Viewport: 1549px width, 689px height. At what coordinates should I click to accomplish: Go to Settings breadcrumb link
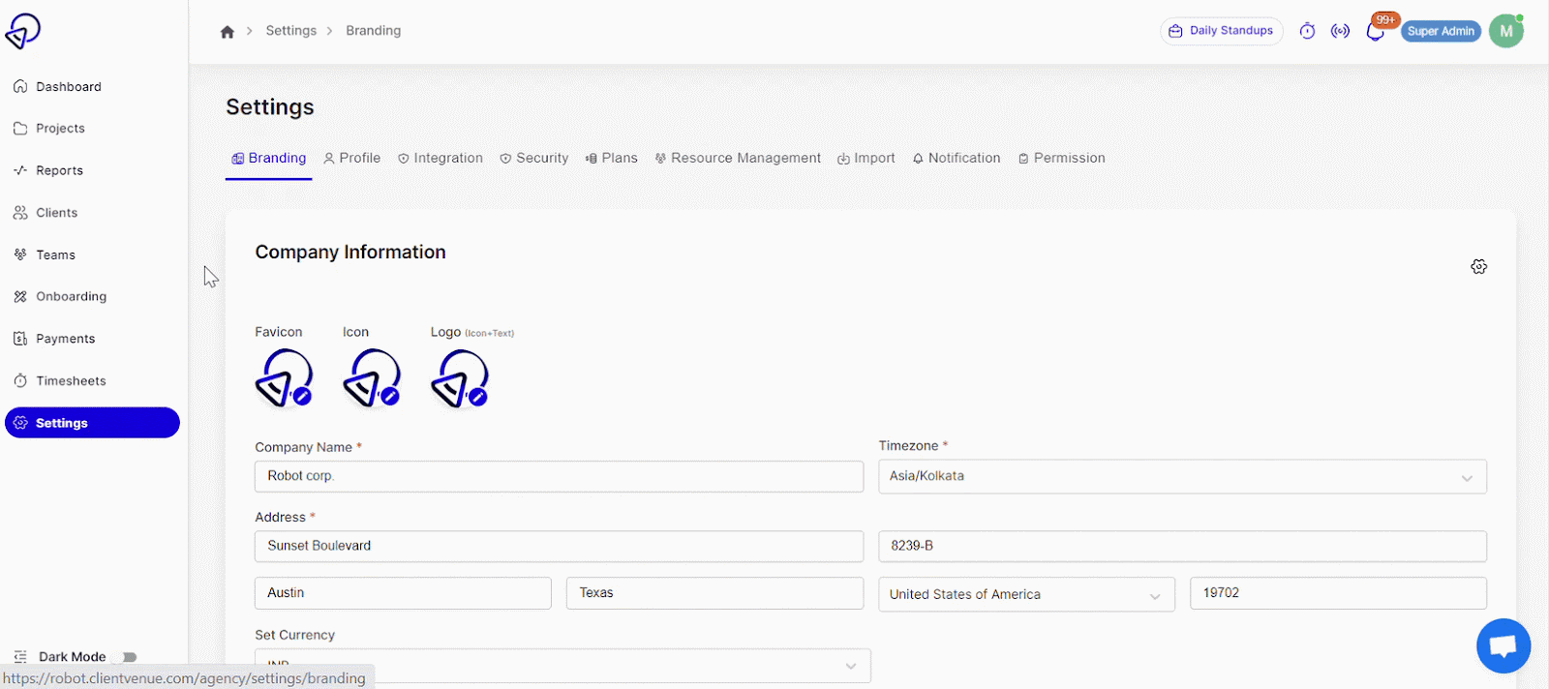point(291,31)
